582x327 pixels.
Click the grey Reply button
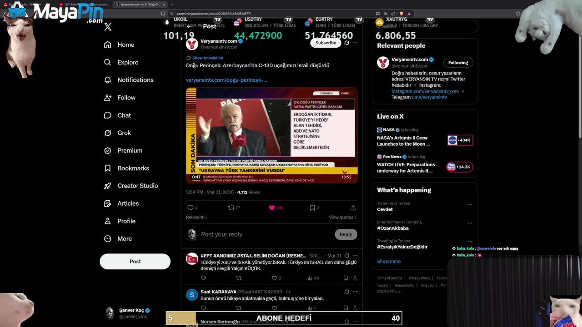click(x=346, y=234)
